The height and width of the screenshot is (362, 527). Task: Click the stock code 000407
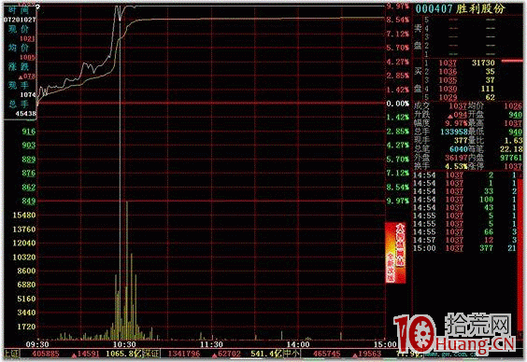(x=434, y=9)
